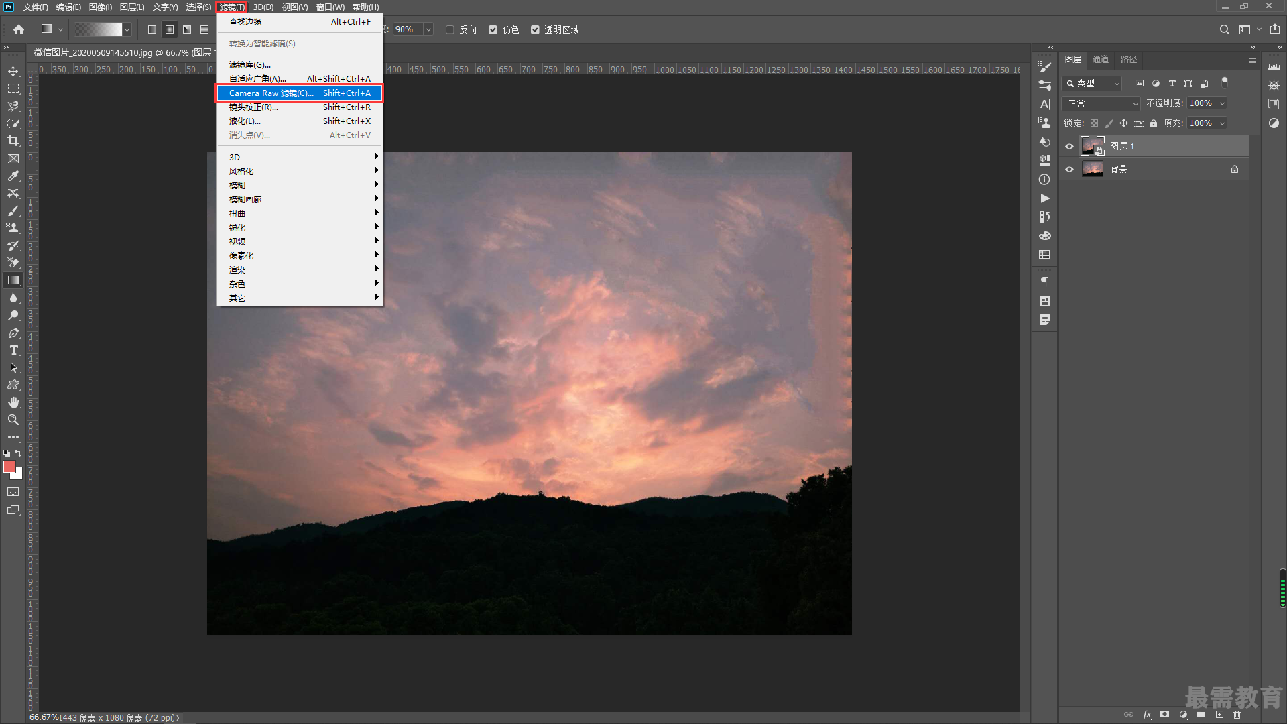
Task: Choose 自适应广角(A)... menu entry
Action: pos(300,78)
